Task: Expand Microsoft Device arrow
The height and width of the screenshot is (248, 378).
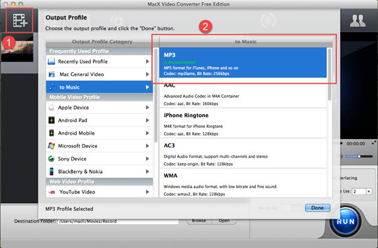Action: [x=147, y=145]
